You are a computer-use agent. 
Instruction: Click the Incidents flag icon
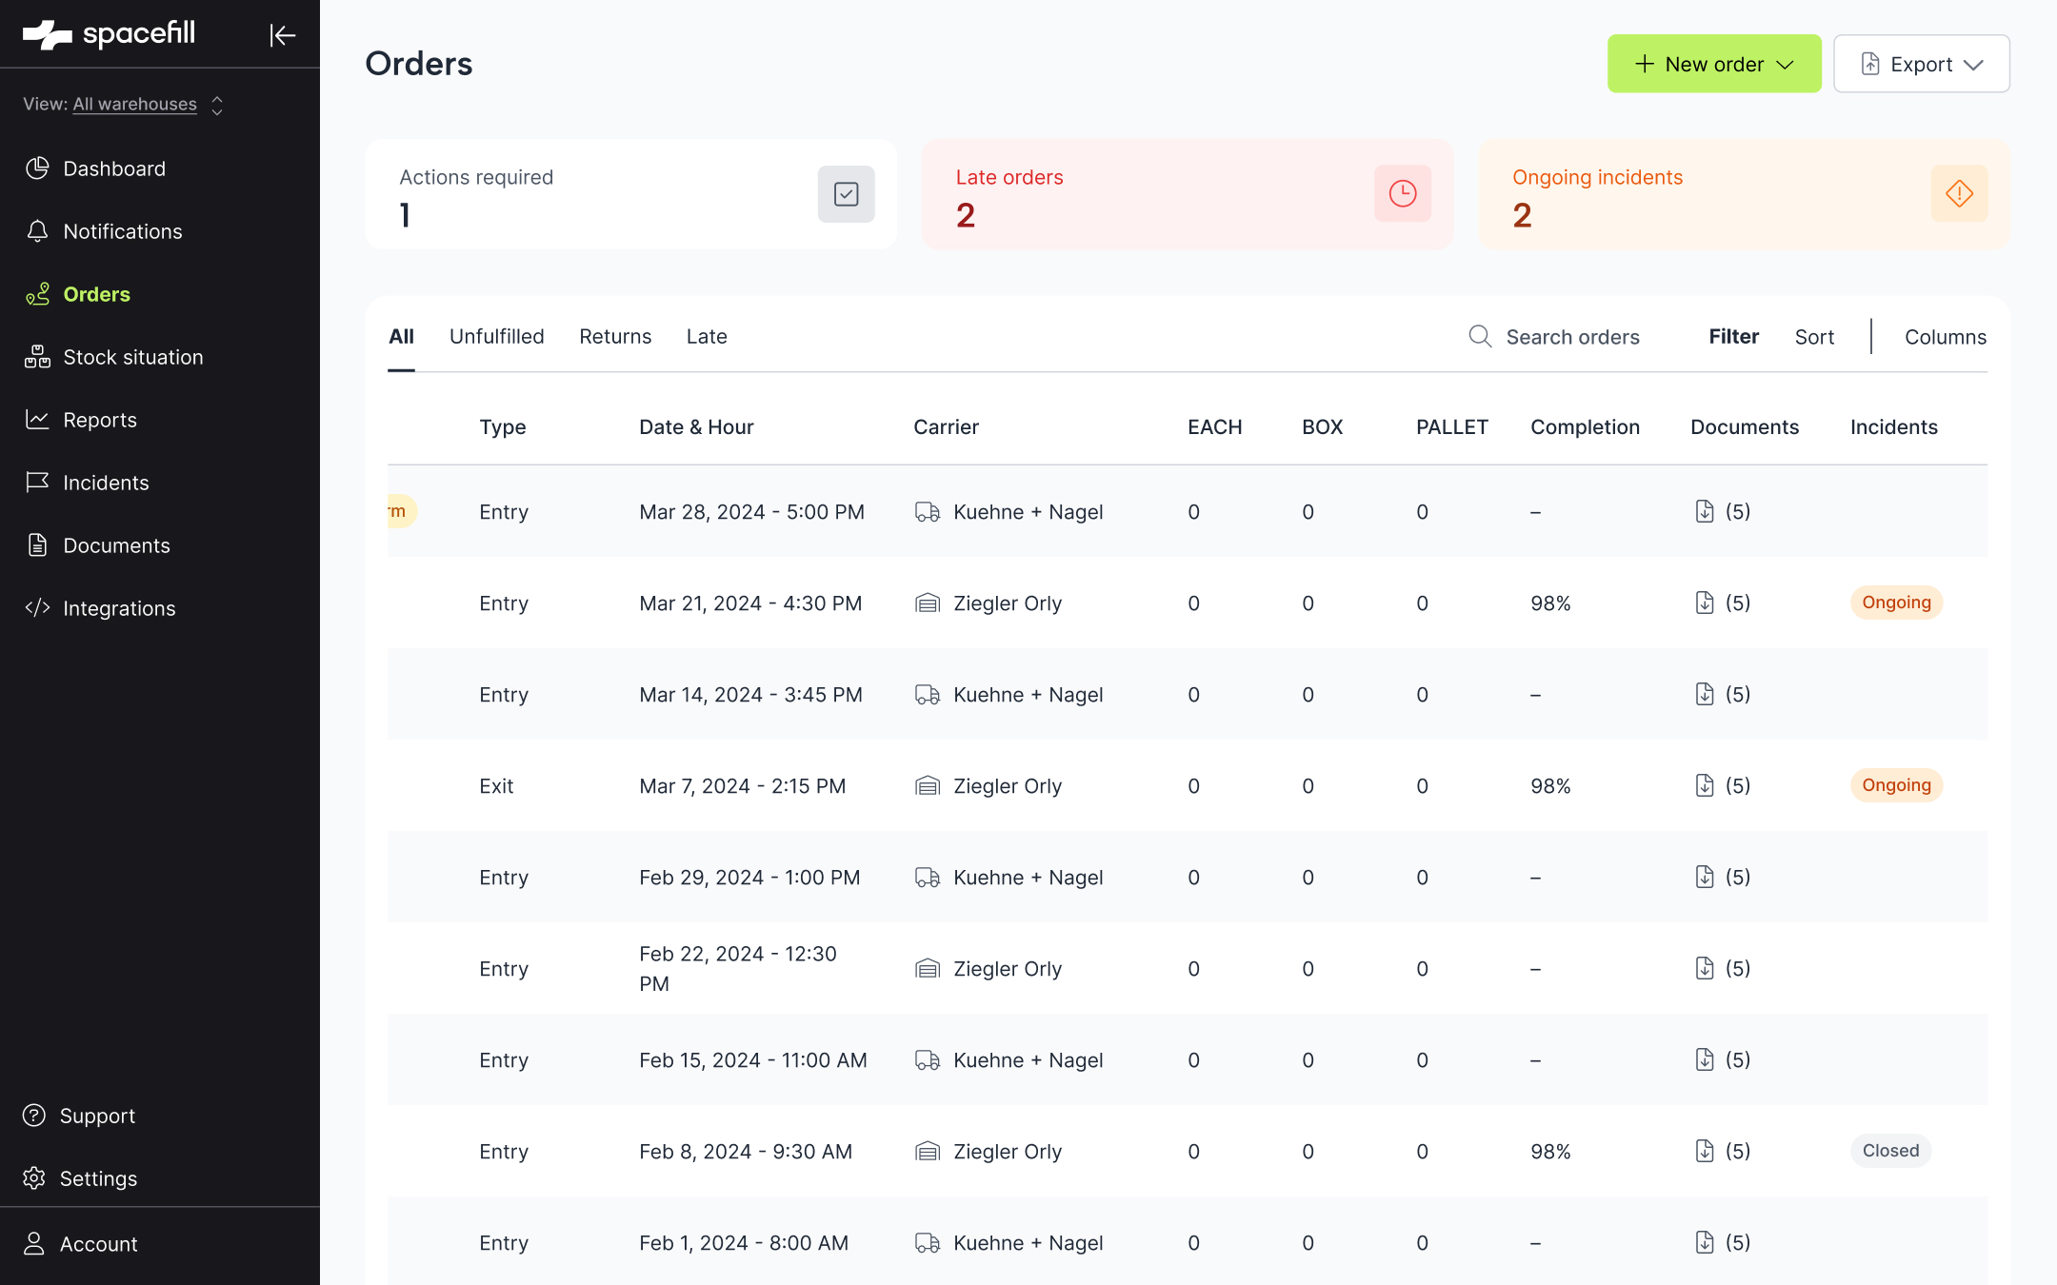coord(37,483)
